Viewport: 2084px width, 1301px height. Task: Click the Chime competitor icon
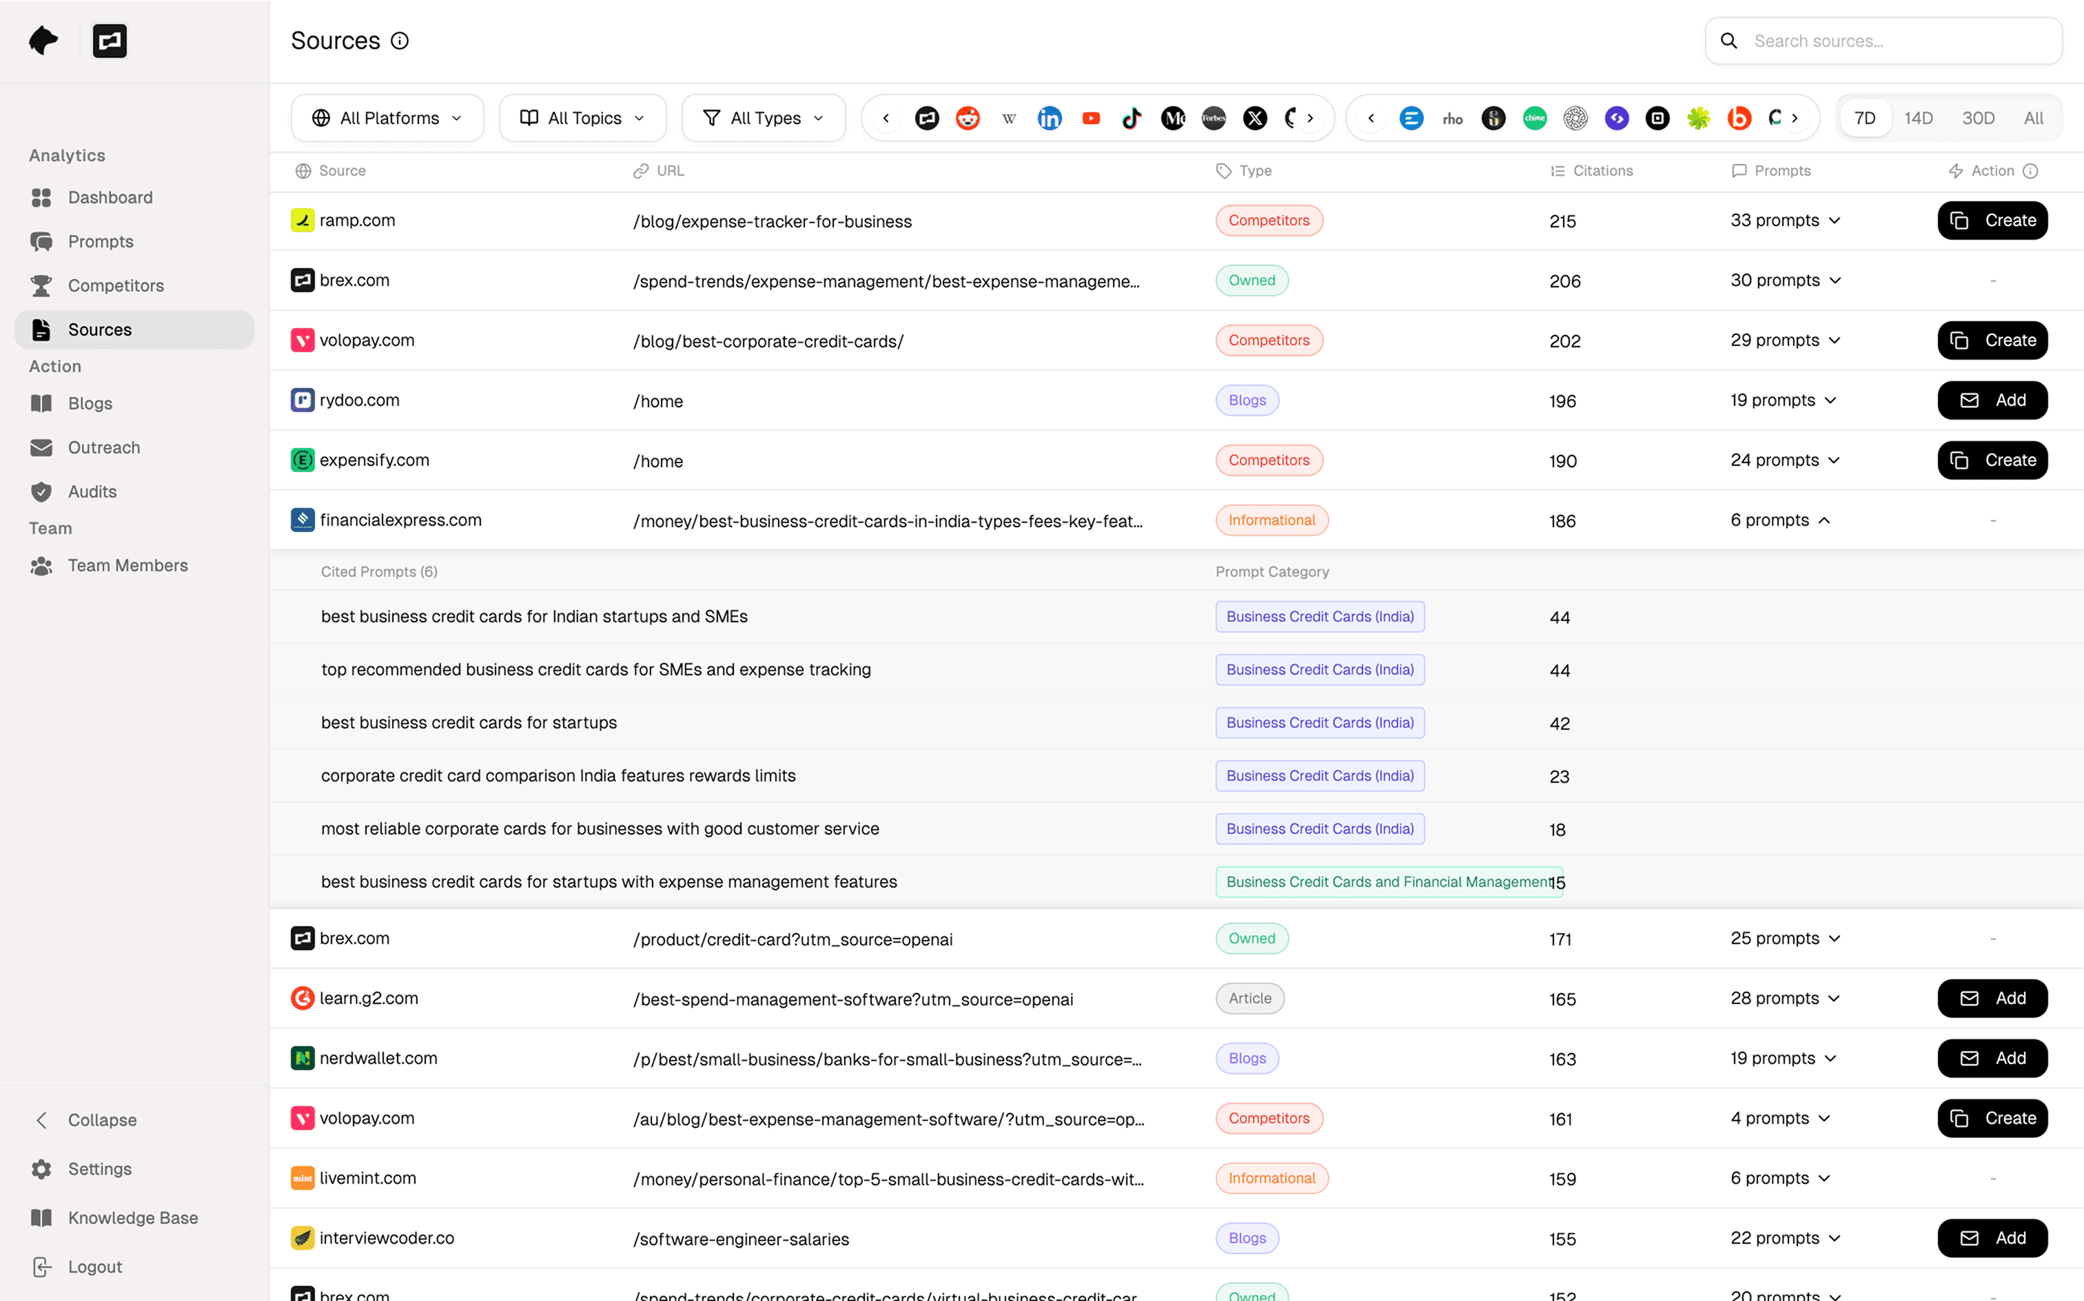1534,118
